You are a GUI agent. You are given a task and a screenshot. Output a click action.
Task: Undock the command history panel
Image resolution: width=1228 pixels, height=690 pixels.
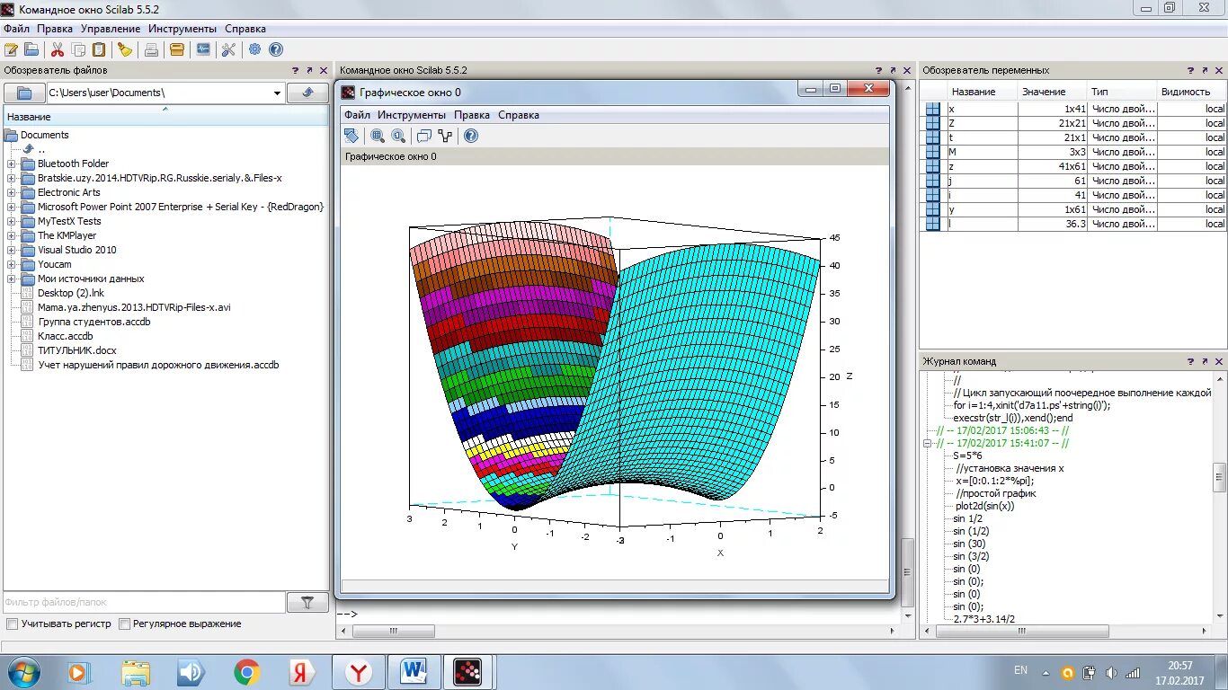point(1205,361)
